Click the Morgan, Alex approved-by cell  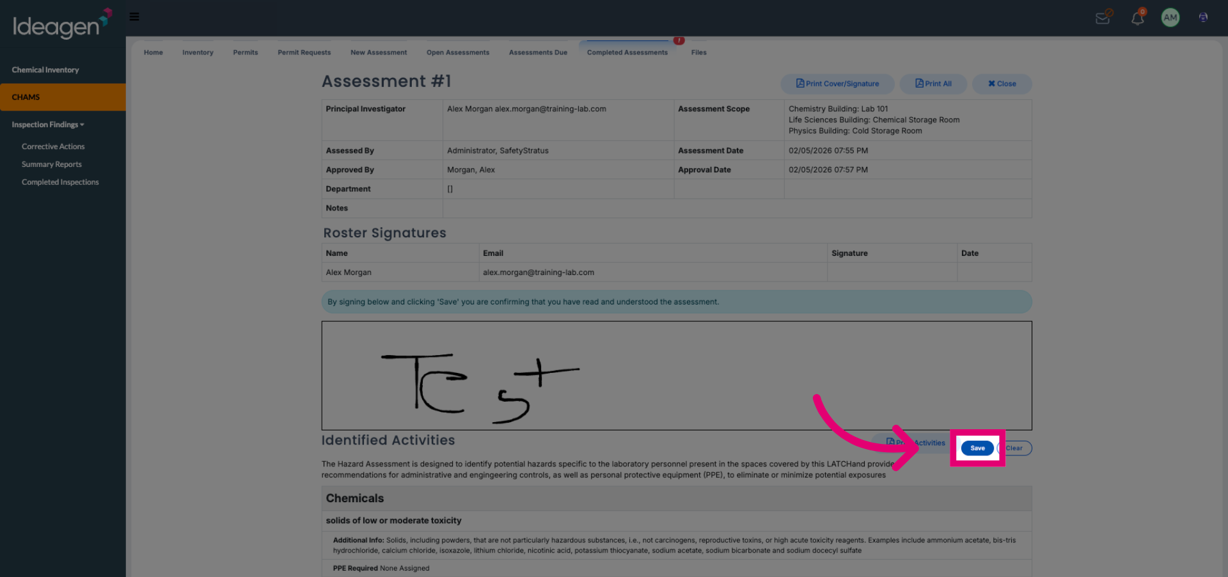point(558,170)
